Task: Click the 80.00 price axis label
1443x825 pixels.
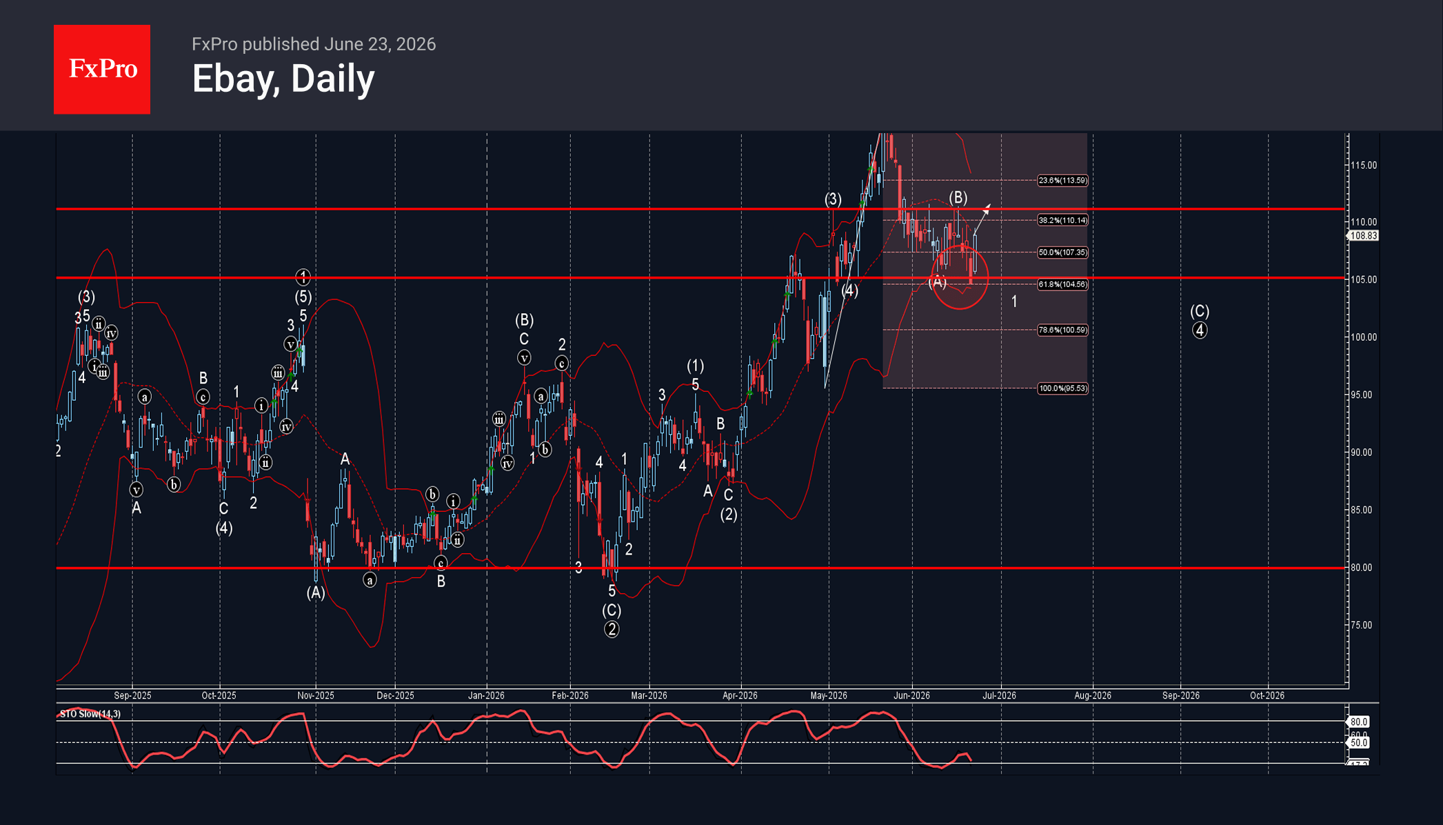Action: point(1362,568)
